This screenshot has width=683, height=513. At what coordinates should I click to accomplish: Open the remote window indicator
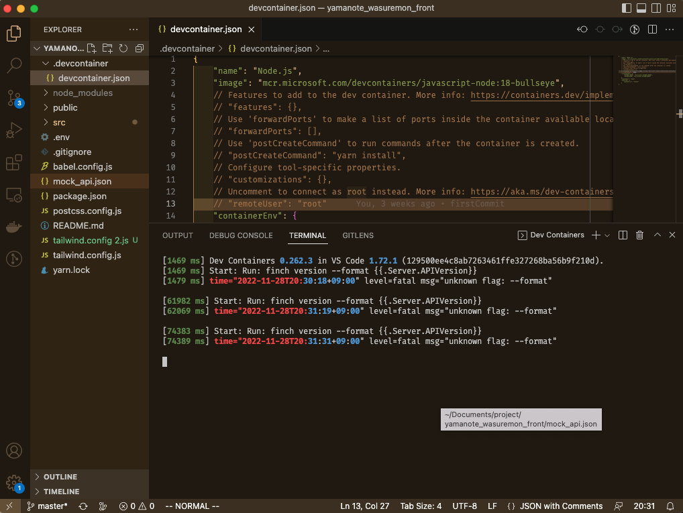tap(9, 506)
